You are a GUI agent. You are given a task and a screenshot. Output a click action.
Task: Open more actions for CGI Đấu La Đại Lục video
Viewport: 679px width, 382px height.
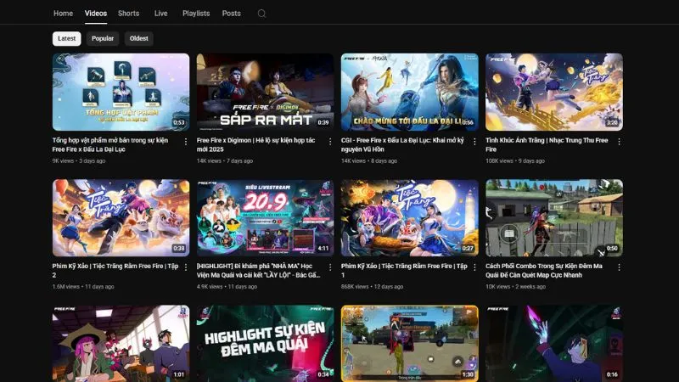(x=474, y=142)
